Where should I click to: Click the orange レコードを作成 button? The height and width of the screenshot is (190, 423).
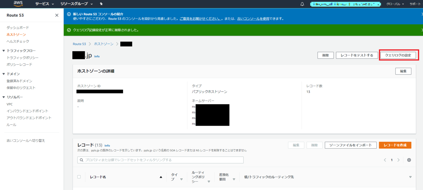click(395, 145)
